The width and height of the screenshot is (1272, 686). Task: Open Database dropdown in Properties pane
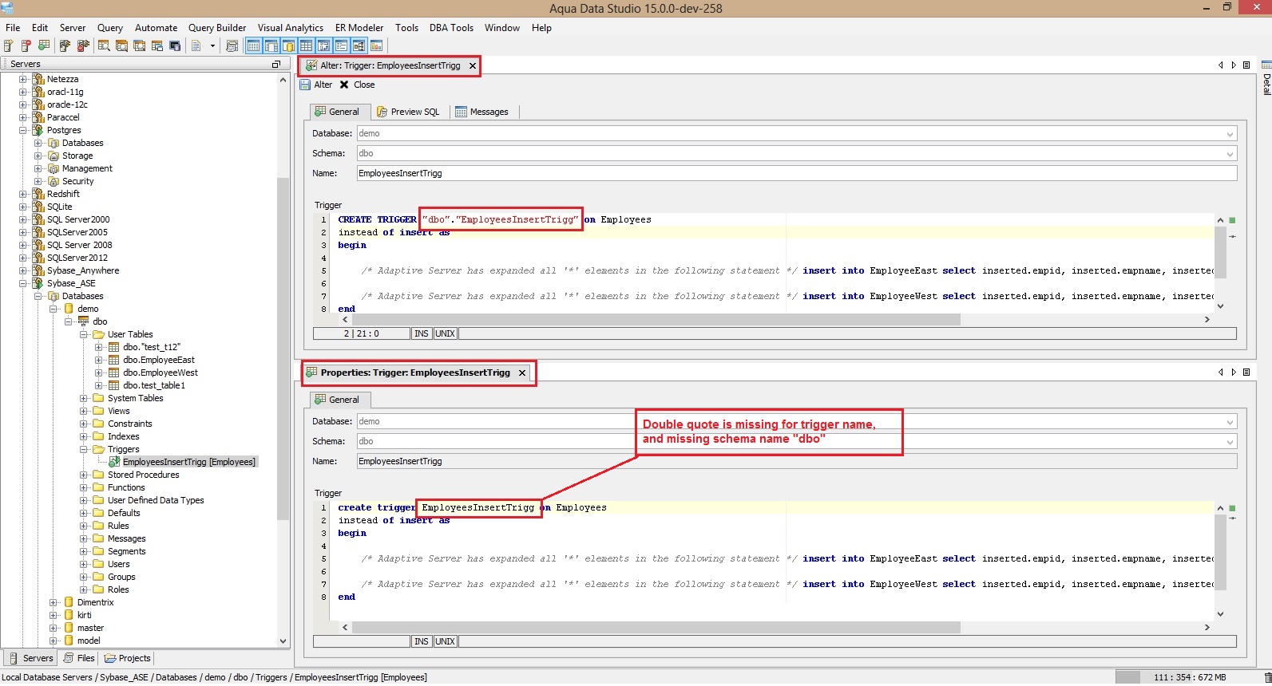pos(1230,422)
